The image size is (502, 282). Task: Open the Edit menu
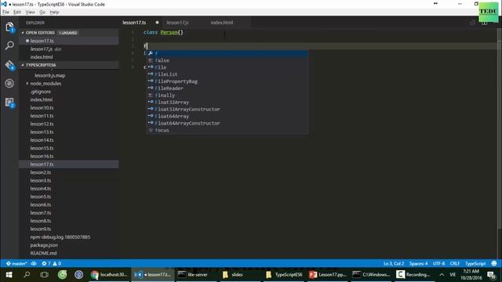[17, 13]
